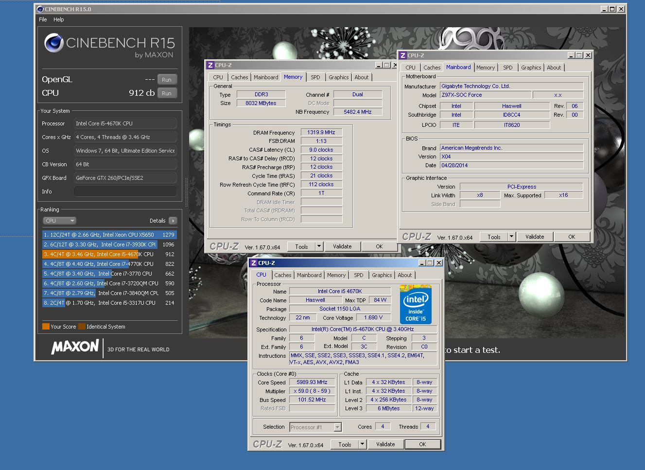Click the Model field Z97X-SOC Force

(x=486, y=95)
